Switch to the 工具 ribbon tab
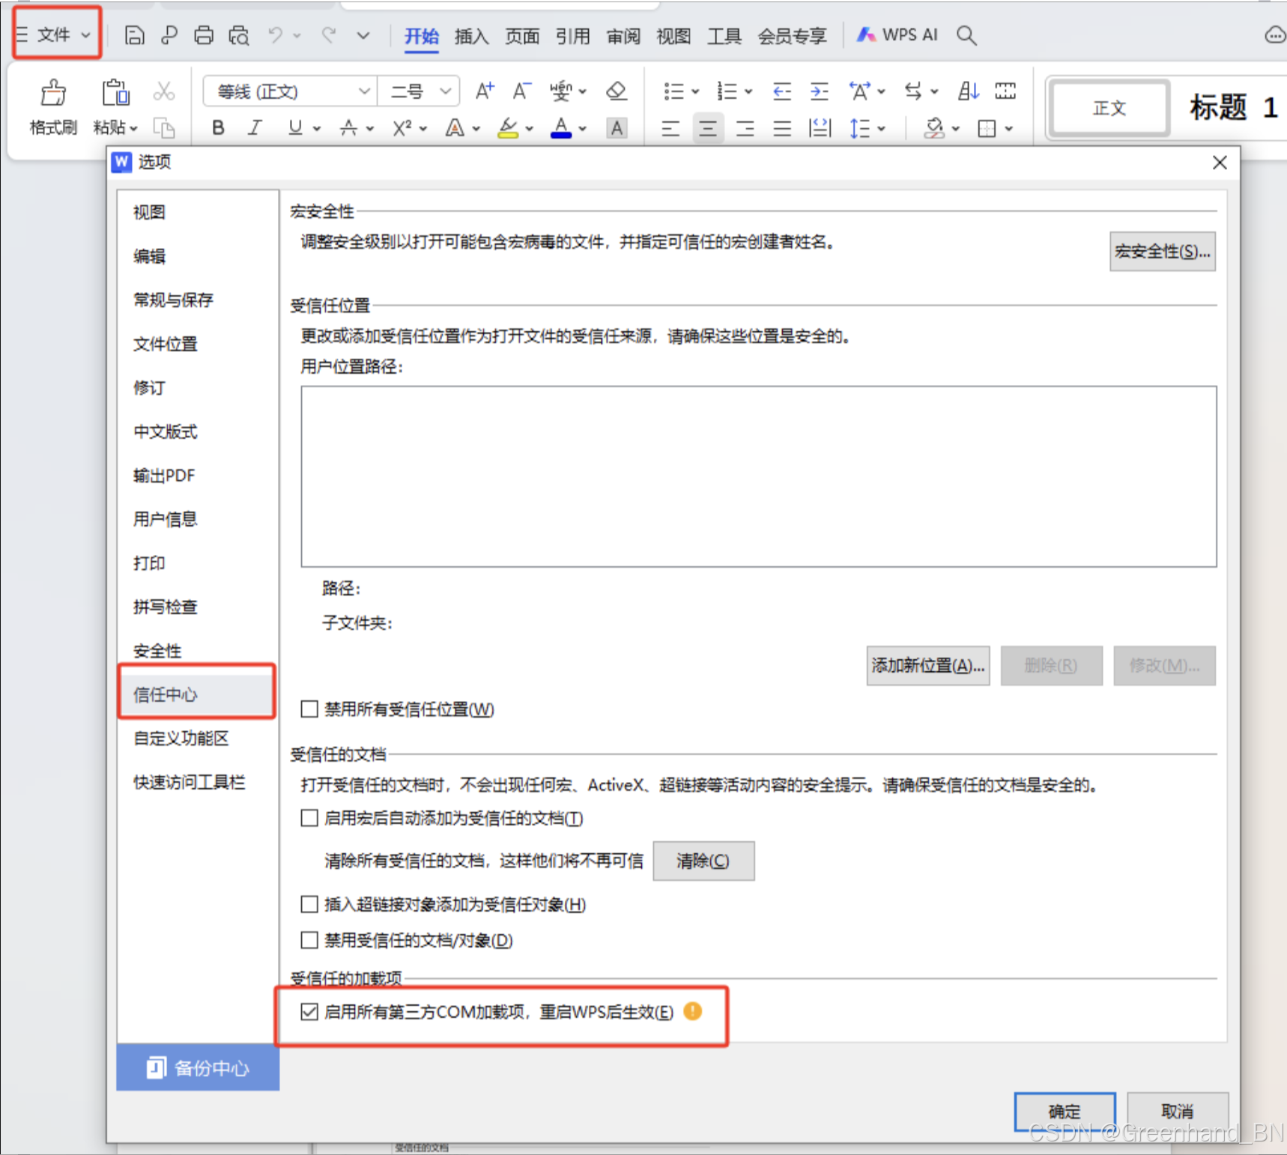This screenshot has width=1287, height=1155. pos(724,36)
